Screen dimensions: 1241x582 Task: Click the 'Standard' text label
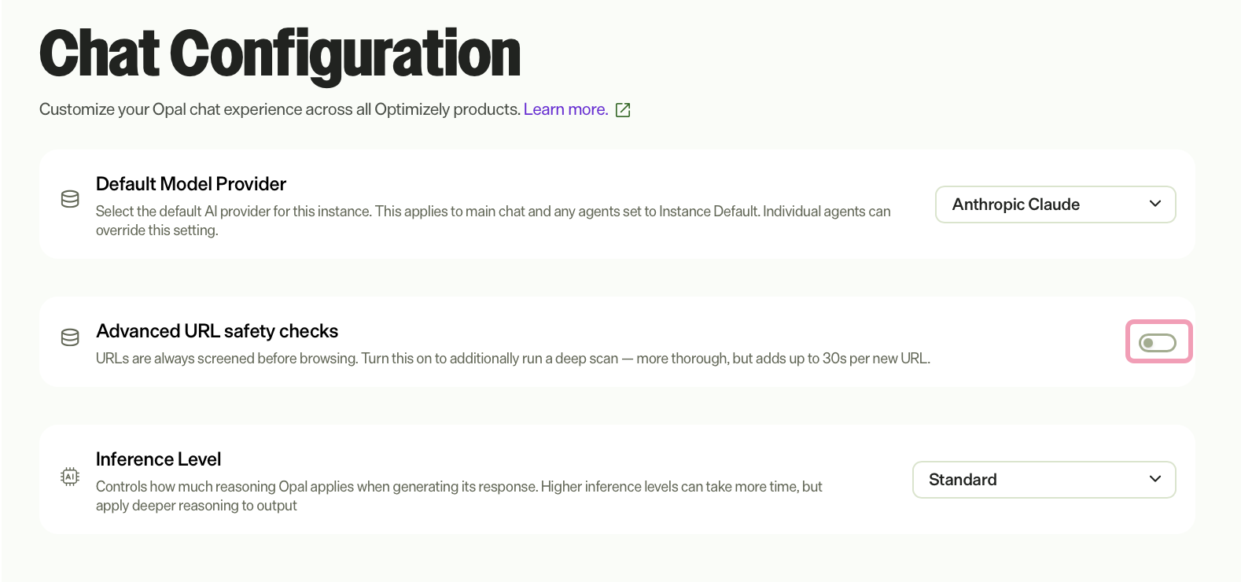[x=963, y=480]
